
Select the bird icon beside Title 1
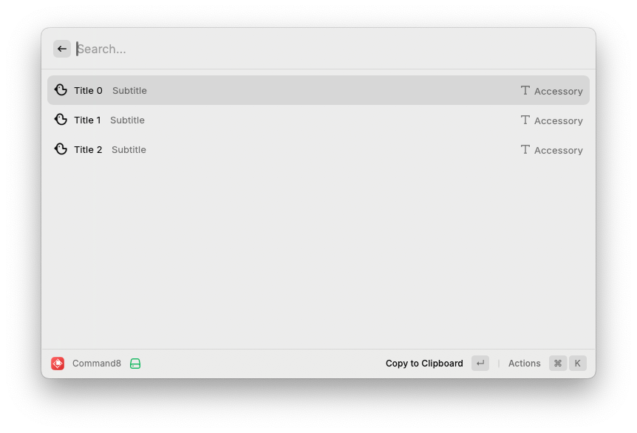61,120
